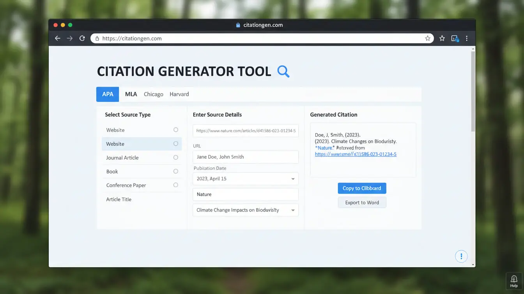Image resolution: width=524 pixels, height=294 pixels.
Task: Select the Conference Paper radio button
Action: pos(176,185)
